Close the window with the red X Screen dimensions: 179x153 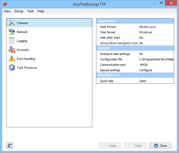[x=171, y=3]
